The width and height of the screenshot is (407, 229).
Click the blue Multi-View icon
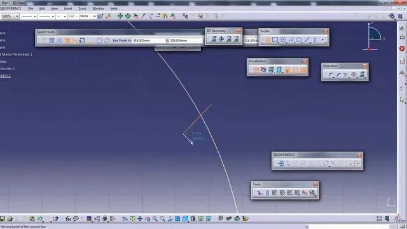177,219
